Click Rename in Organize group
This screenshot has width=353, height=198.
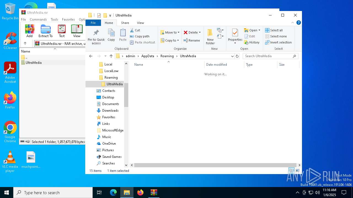pyautogui.click(x=192, y=40)
